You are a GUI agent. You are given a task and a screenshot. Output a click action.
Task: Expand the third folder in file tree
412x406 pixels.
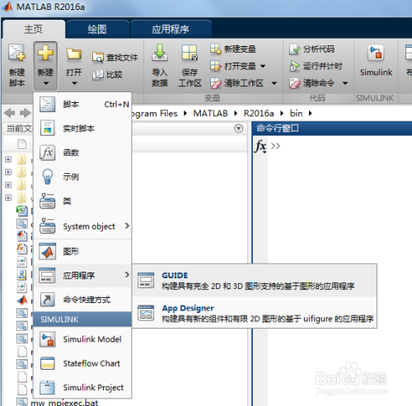click(x=8, y=184)
